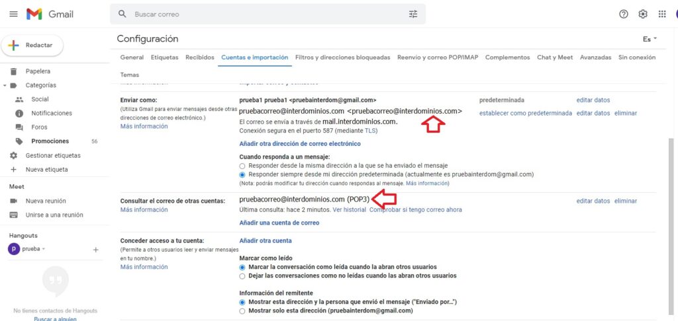This screenshot has height=321, width=678.
Task: Click Añadir una cuenta de correo
Action: tap(279, 223)
